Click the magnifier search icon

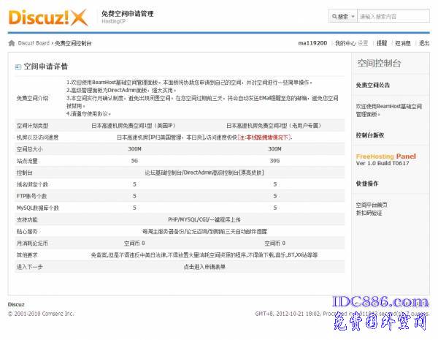(x=334, y=16)
